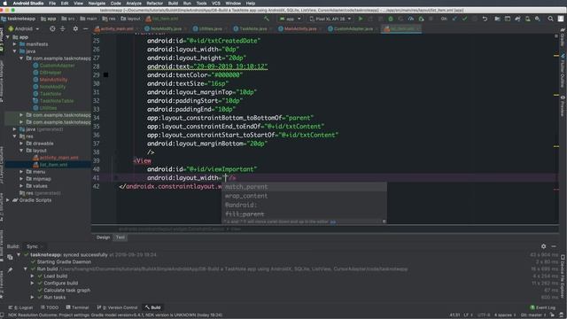Click VCS update project arrow icon
567x319 pixels.
click(454, 19)
